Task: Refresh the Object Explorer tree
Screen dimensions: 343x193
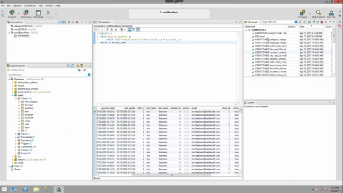Action: [79, 70]
